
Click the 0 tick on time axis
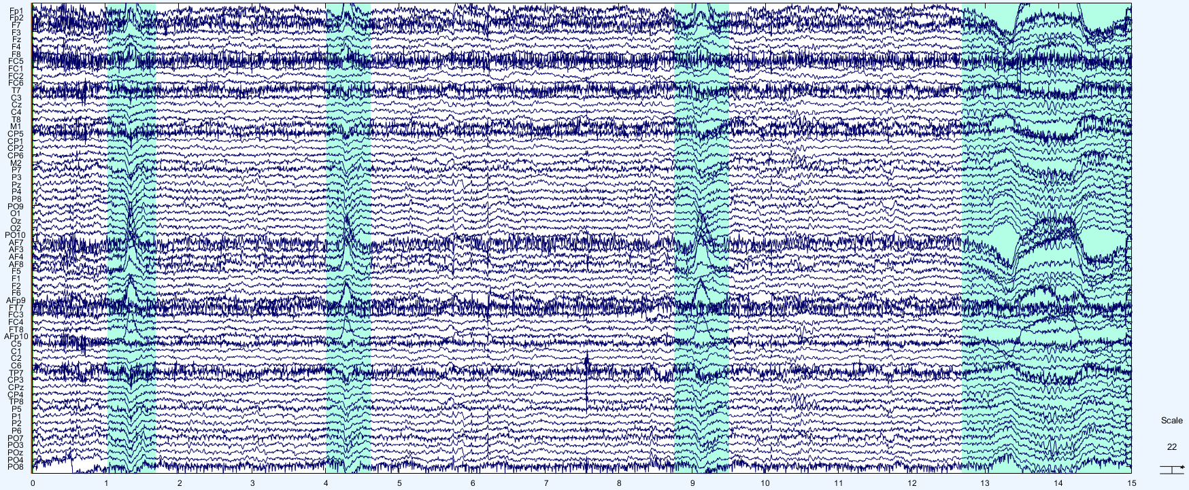point(33,483)
